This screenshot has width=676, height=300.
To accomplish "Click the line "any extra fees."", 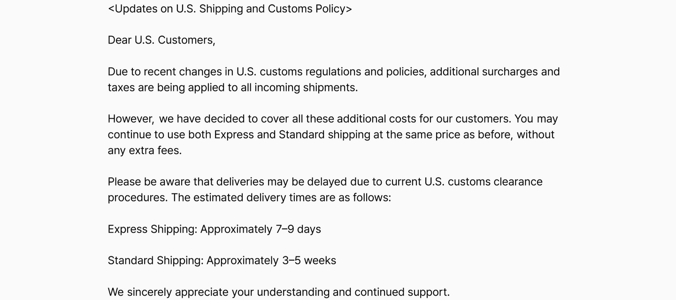I will [145, 150].
